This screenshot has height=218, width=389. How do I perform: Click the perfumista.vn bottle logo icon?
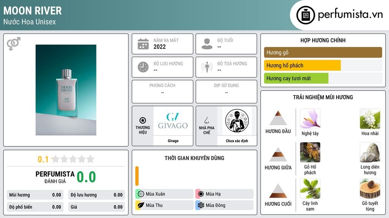[306, 15]
